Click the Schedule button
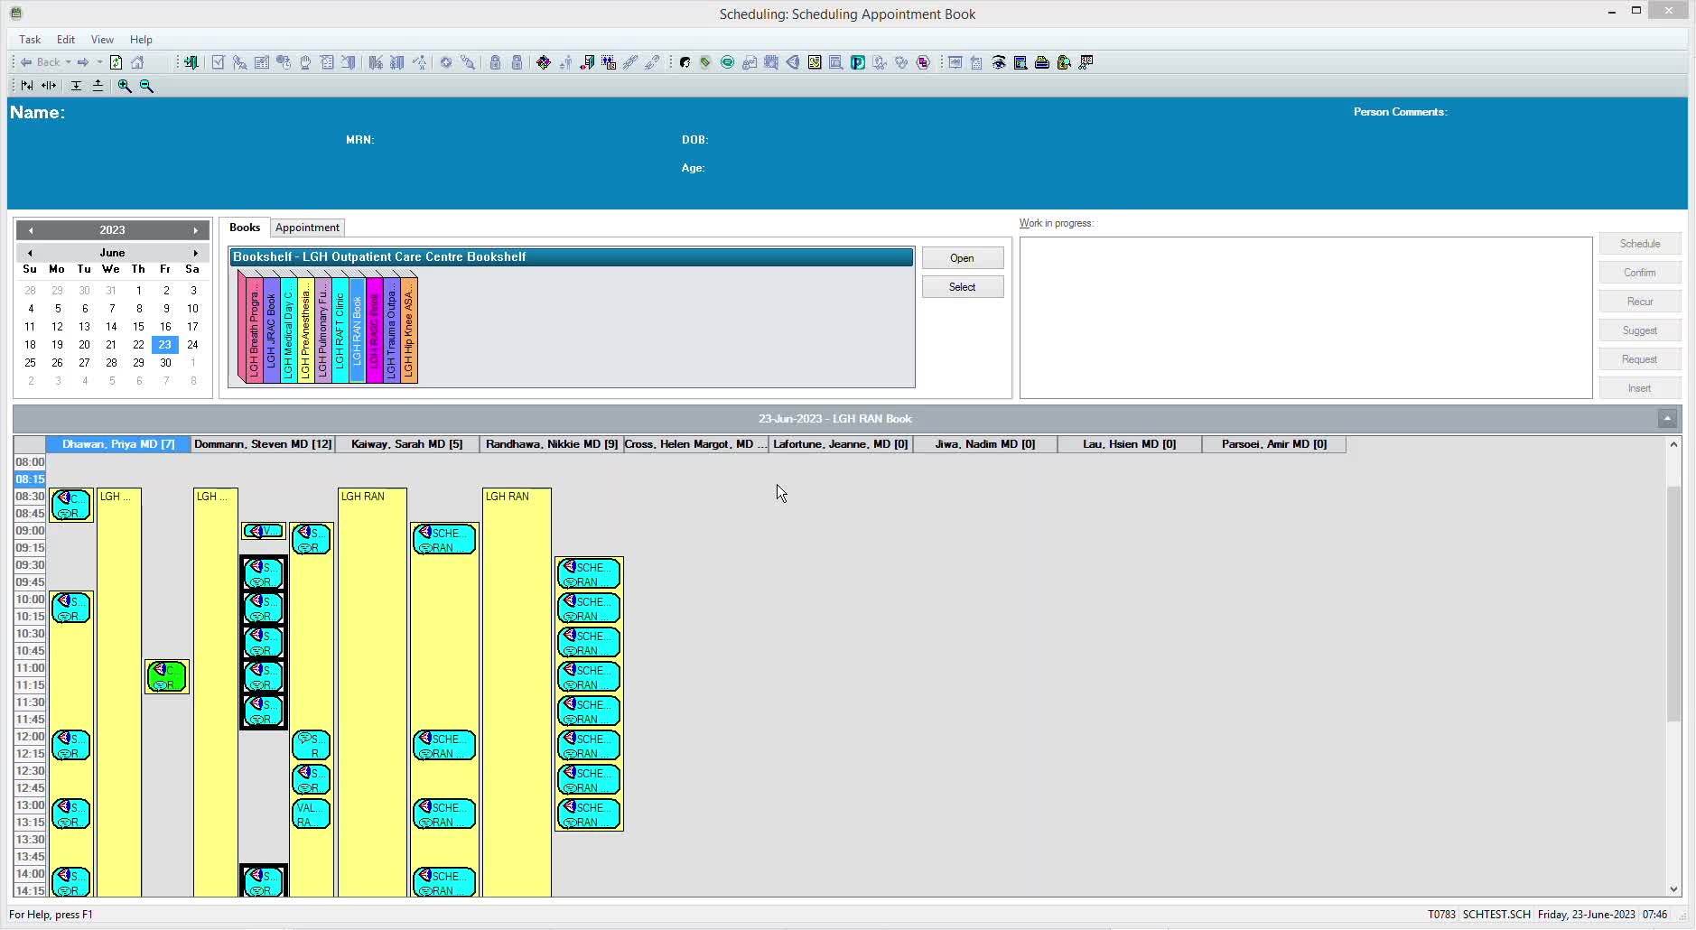The width and height of the screenshot is (1696, 930). click(x=1640, y=244)
